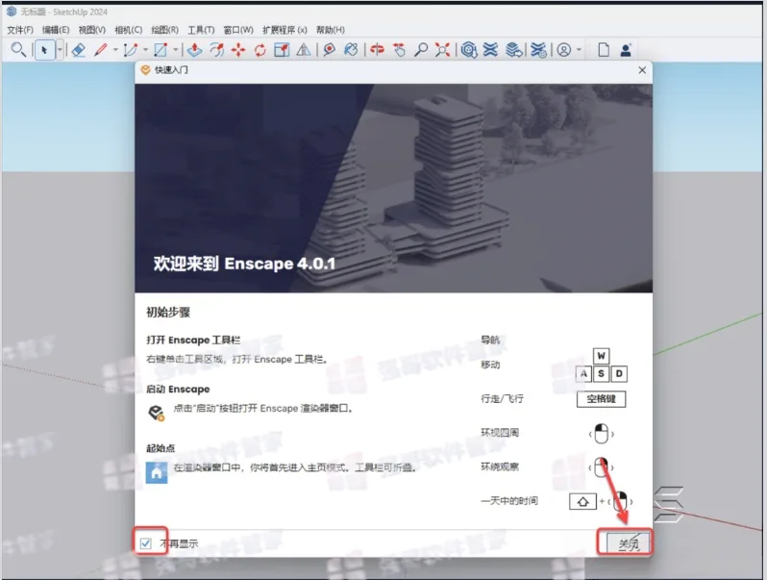Click the Enscape welcome banner image
This screenshot has height=580, width=767.
click(x=393, y=189)
